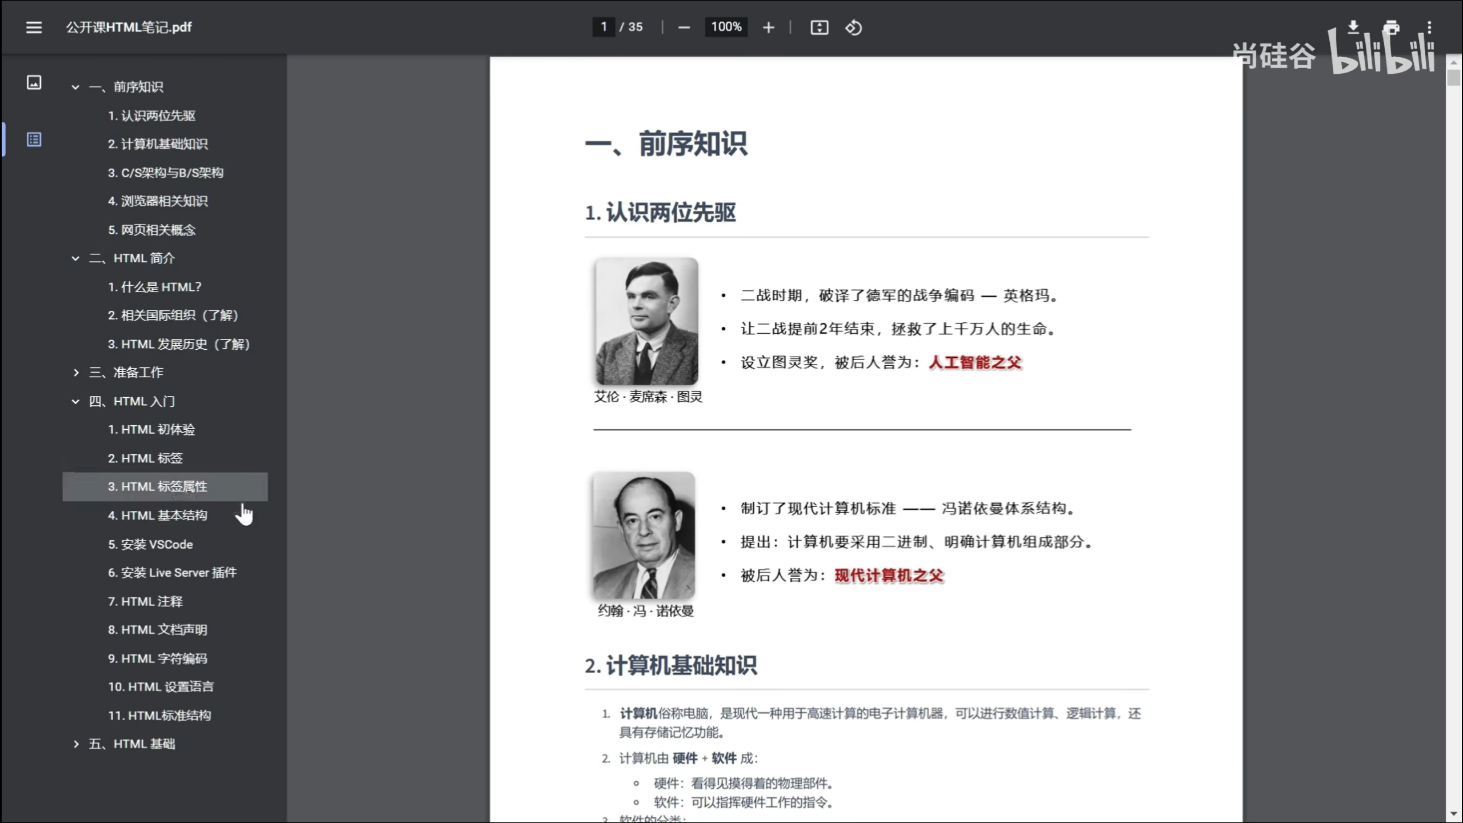Click the vertical scrollbar thumb
Image resolution: width=1463 pixels, height=823 pixels.
point(1454,77)
